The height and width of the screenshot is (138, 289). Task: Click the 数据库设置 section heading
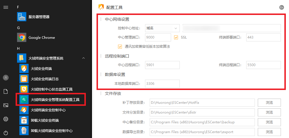click(115, 74)
